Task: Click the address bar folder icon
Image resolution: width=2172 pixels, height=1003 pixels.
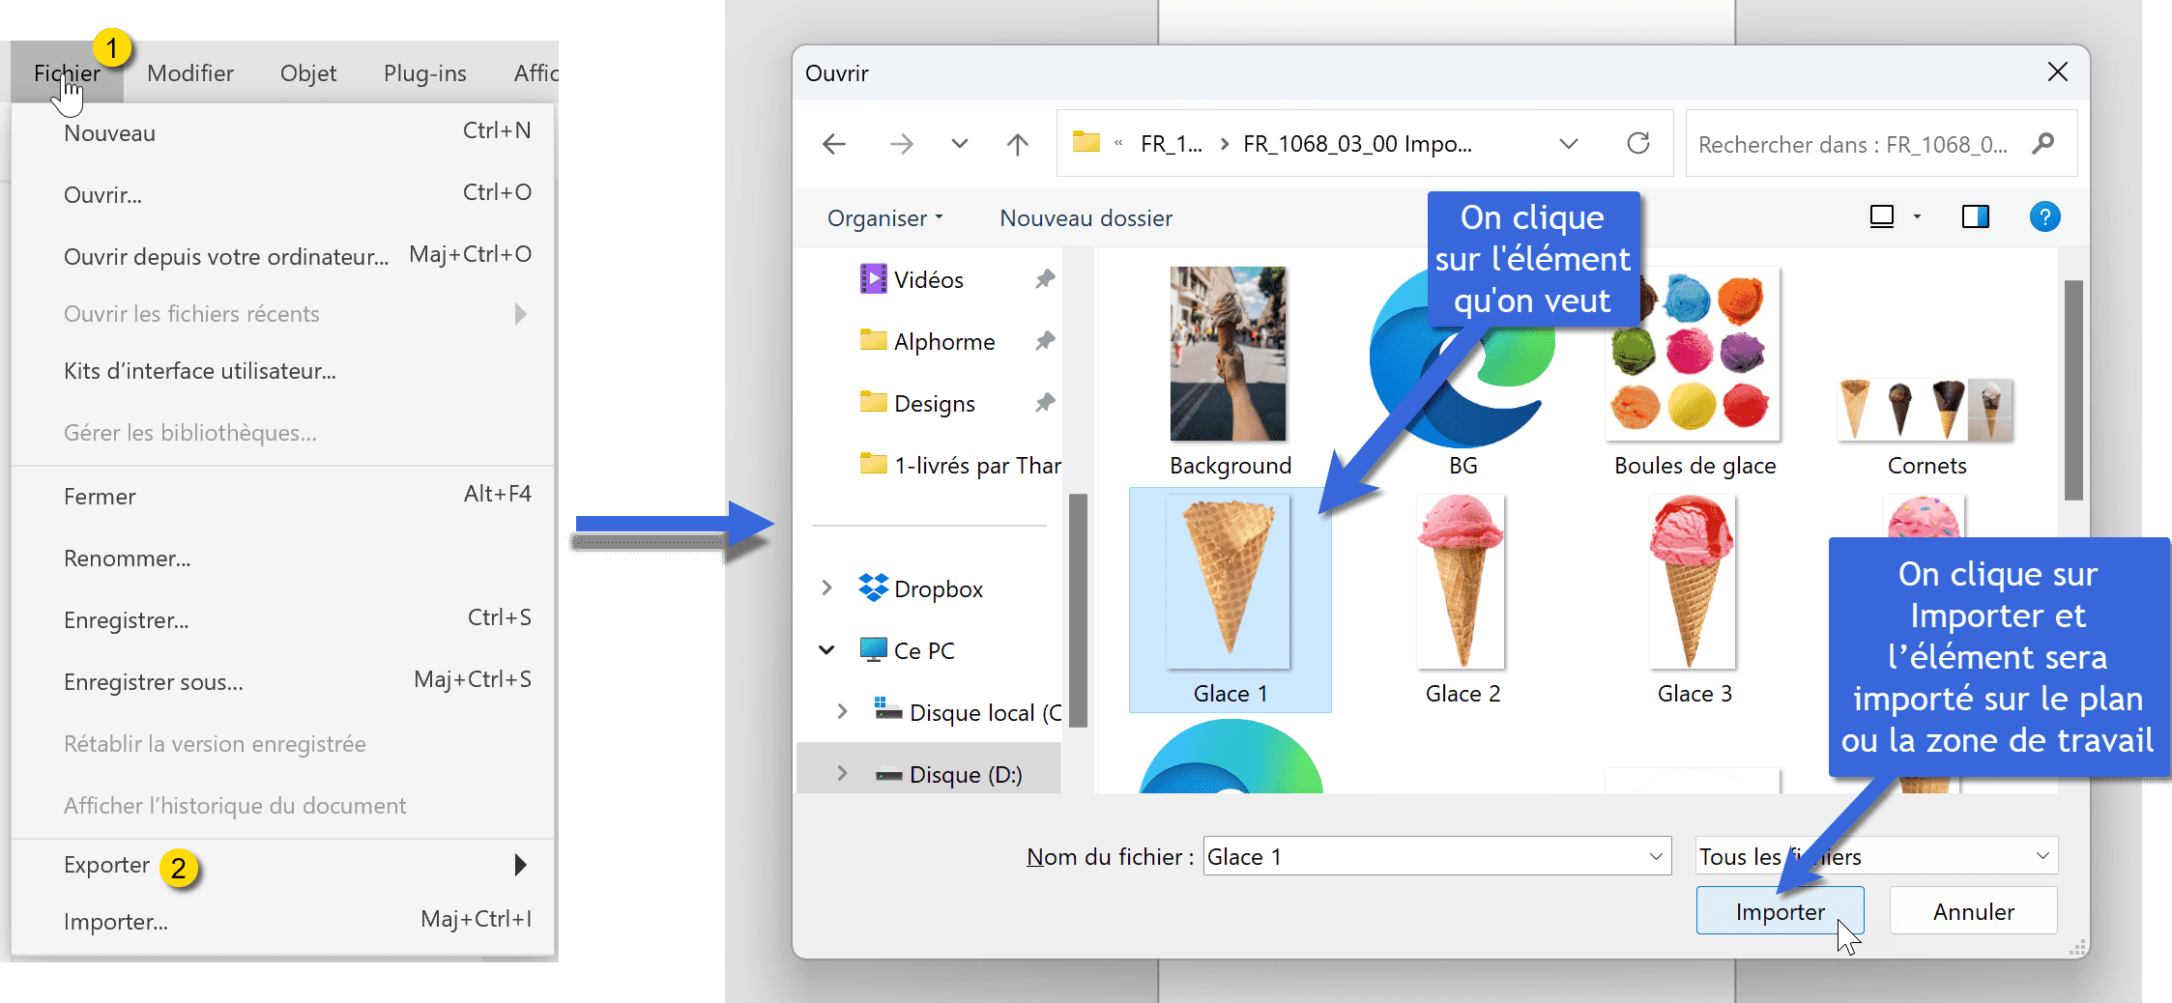Action: 1086,143
